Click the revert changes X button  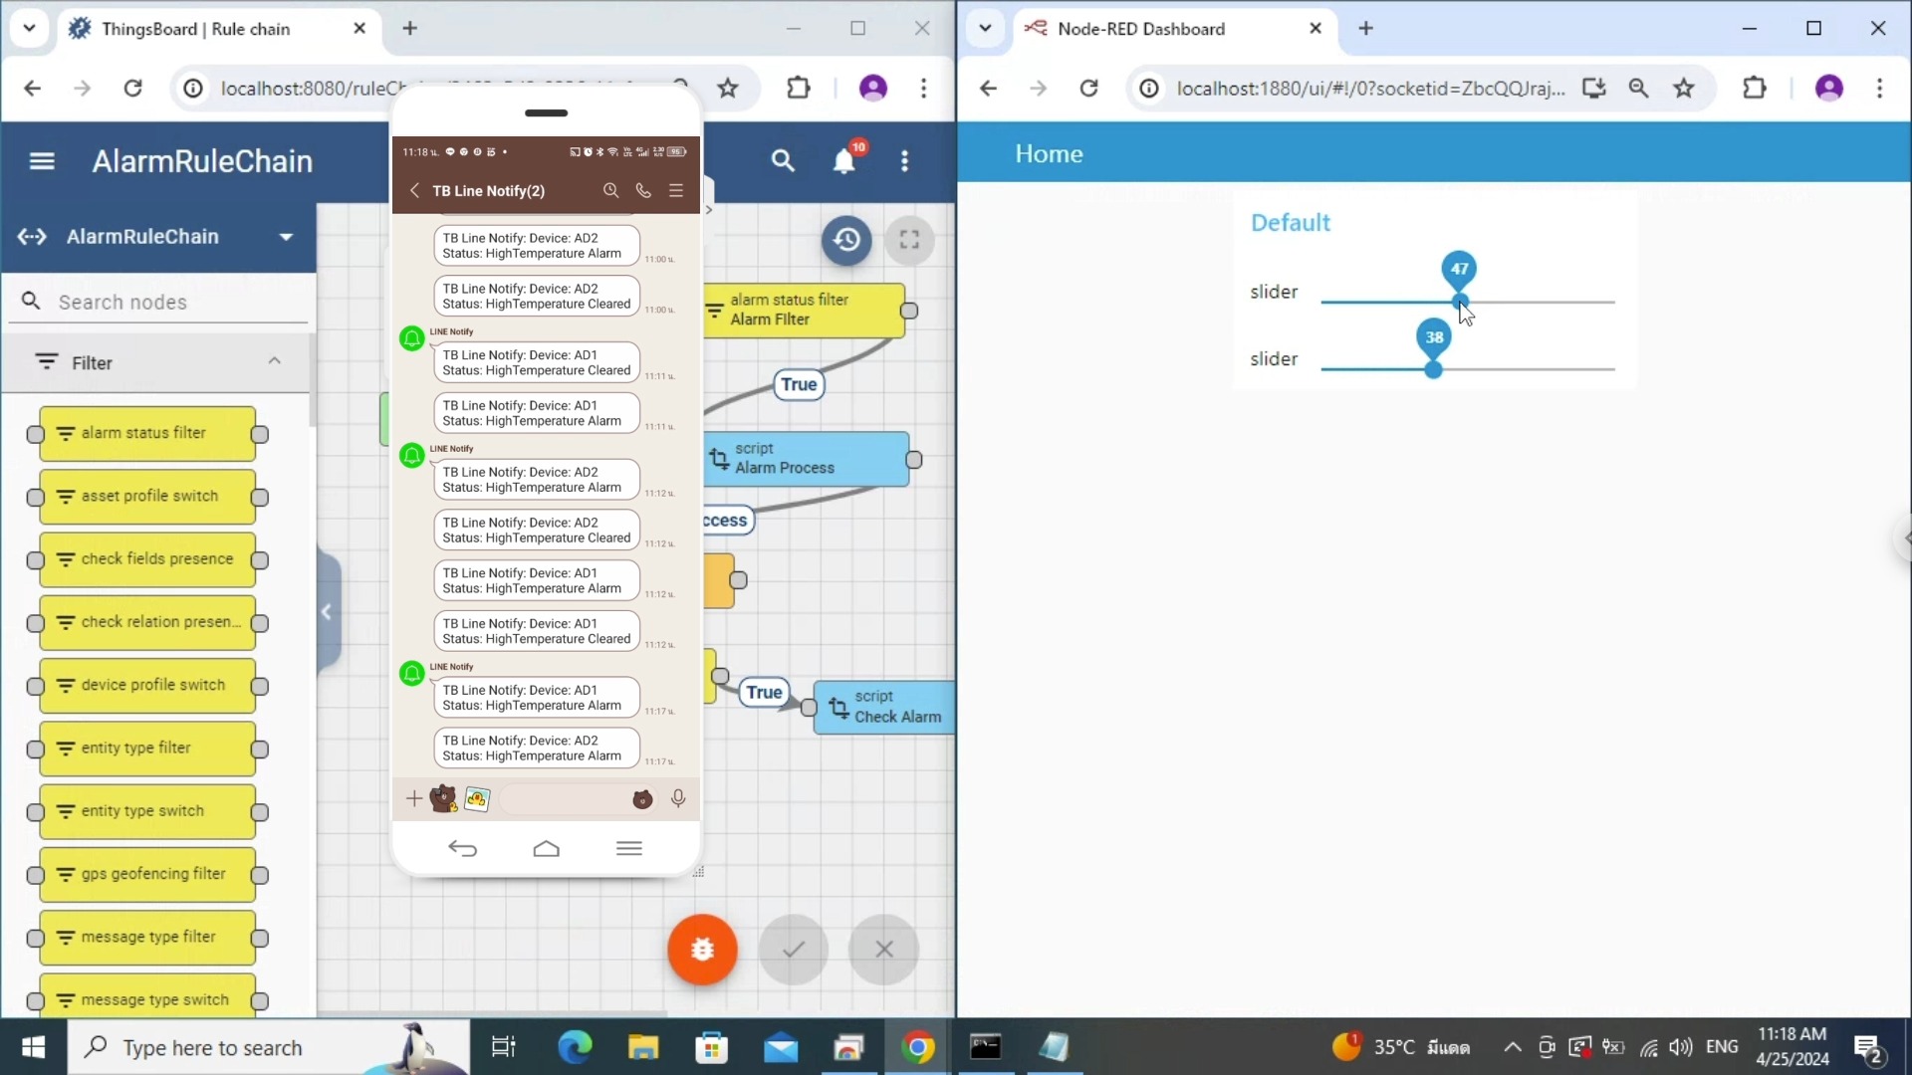[884, 950]
